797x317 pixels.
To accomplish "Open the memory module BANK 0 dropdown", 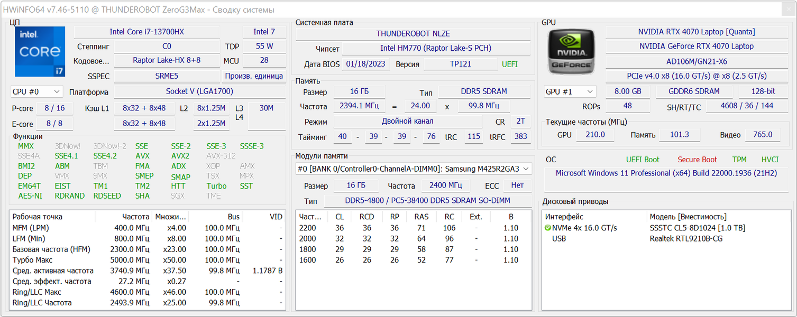I will coord(414,169).
